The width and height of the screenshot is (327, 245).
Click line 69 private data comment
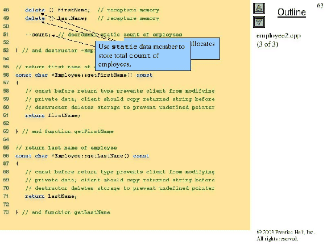120,180
